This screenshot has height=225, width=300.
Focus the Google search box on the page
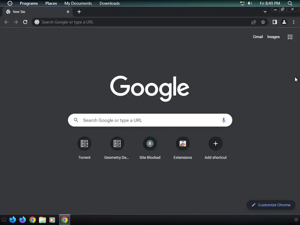(x=150, y=120)
